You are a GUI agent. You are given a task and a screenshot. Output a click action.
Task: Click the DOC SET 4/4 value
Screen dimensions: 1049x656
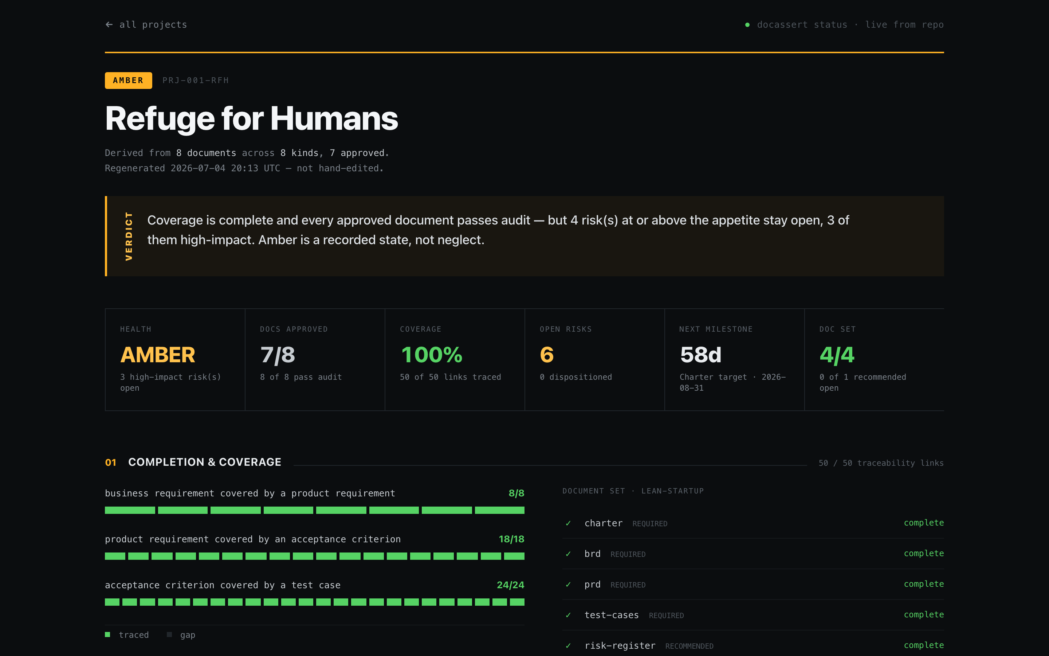point(837,355)
